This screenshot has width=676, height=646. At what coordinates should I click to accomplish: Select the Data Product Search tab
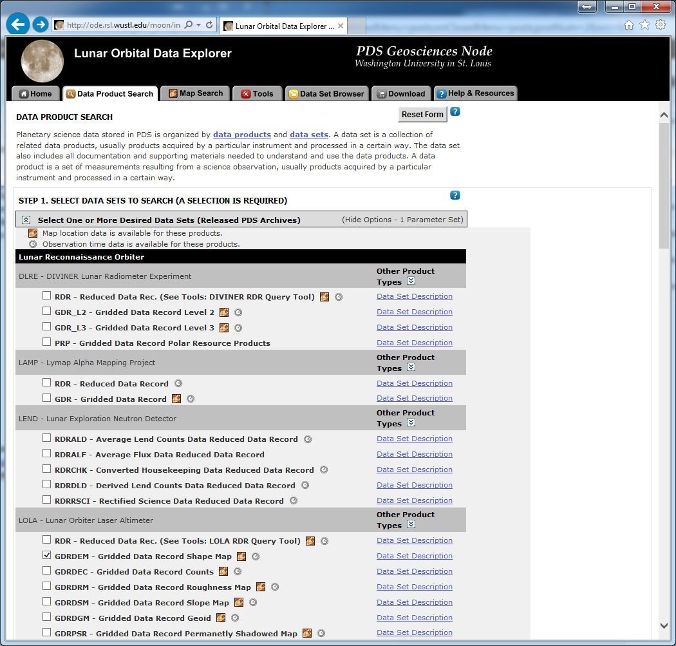click(110, 93)
